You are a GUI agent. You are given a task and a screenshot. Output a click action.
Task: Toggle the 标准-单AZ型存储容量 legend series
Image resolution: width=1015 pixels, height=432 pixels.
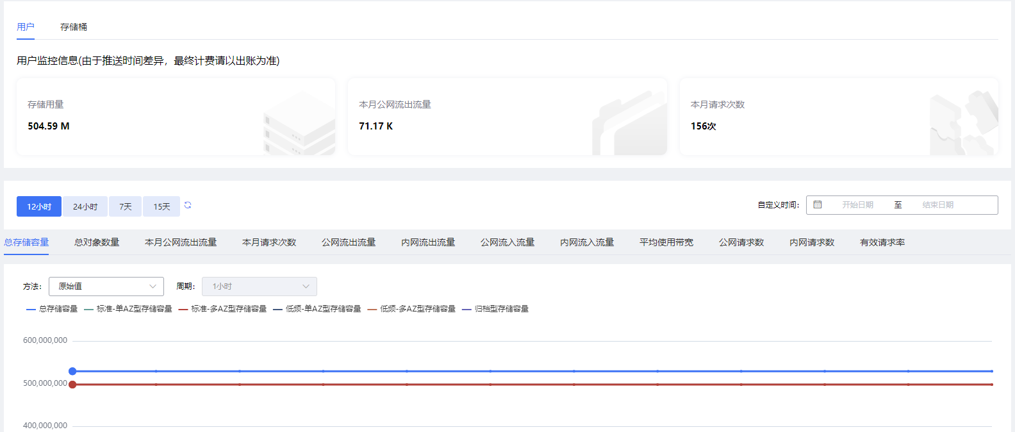point(128,309)
